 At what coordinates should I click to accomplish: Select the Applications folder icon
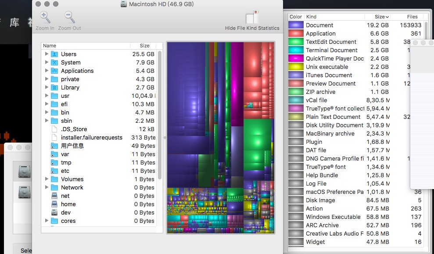pos(54,71)
